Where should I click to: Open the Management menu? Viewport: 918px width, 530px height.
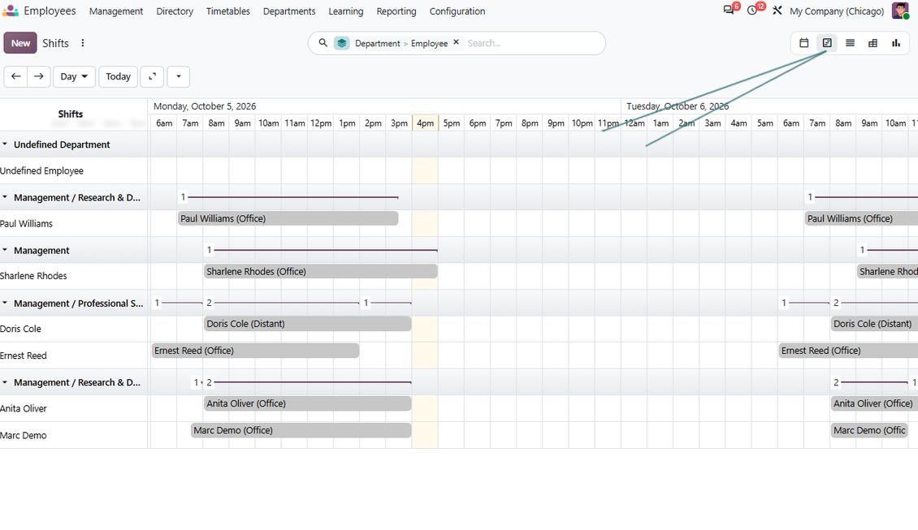(x=116, y=11)
